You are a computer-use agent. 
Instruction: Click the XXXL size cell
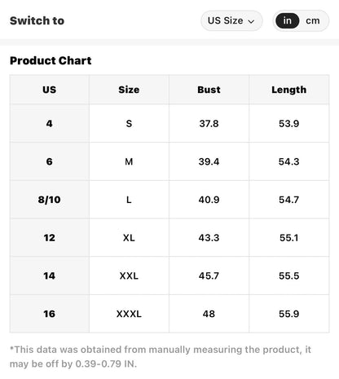[129, 314]
